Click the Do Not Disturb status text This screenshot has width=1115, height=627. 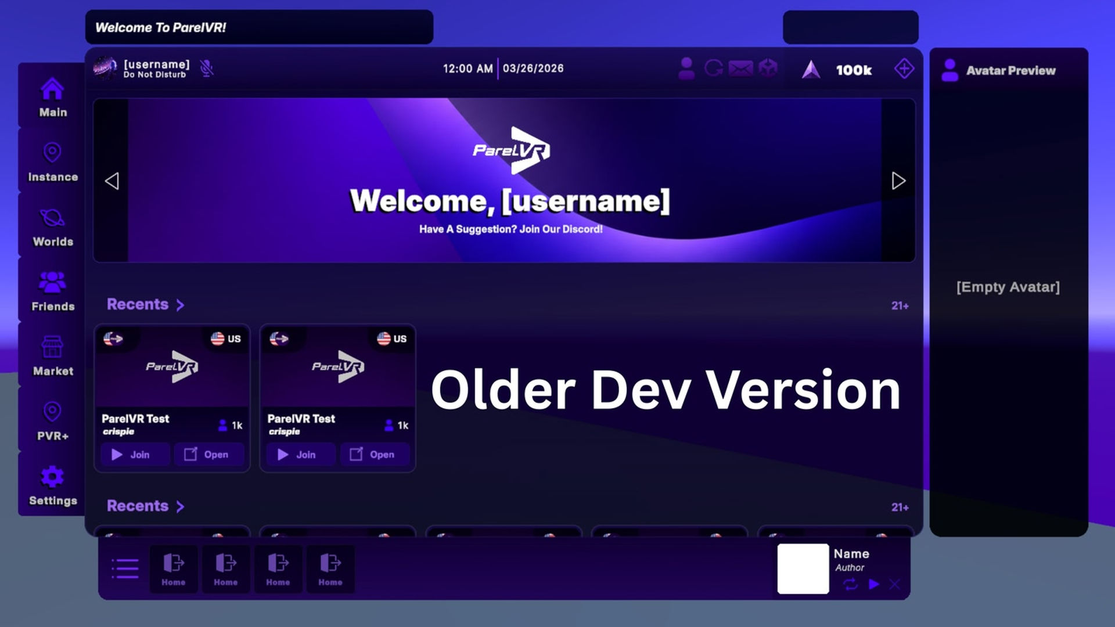pyautogui.click(x=154, y=75)
